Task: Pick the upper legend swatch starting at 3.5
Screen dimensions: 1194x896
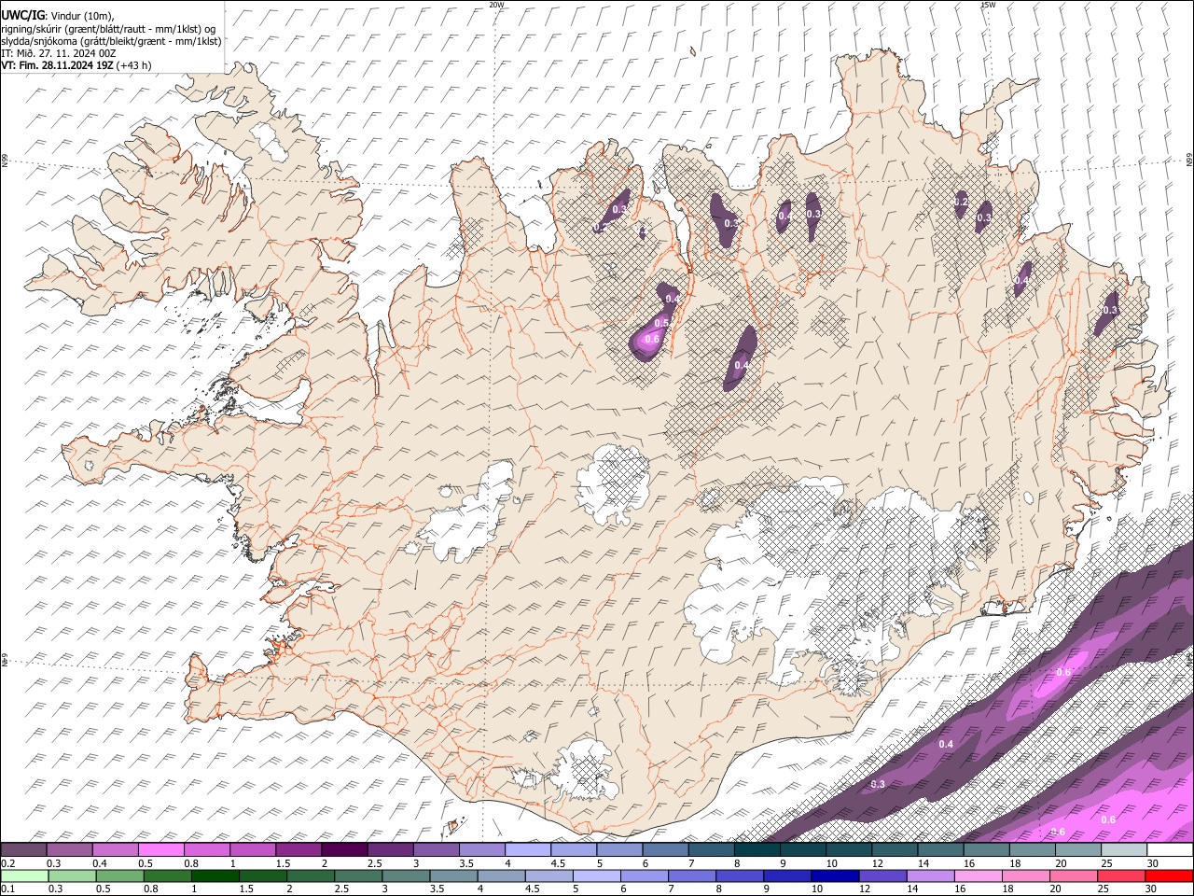Action: point(481,850)
